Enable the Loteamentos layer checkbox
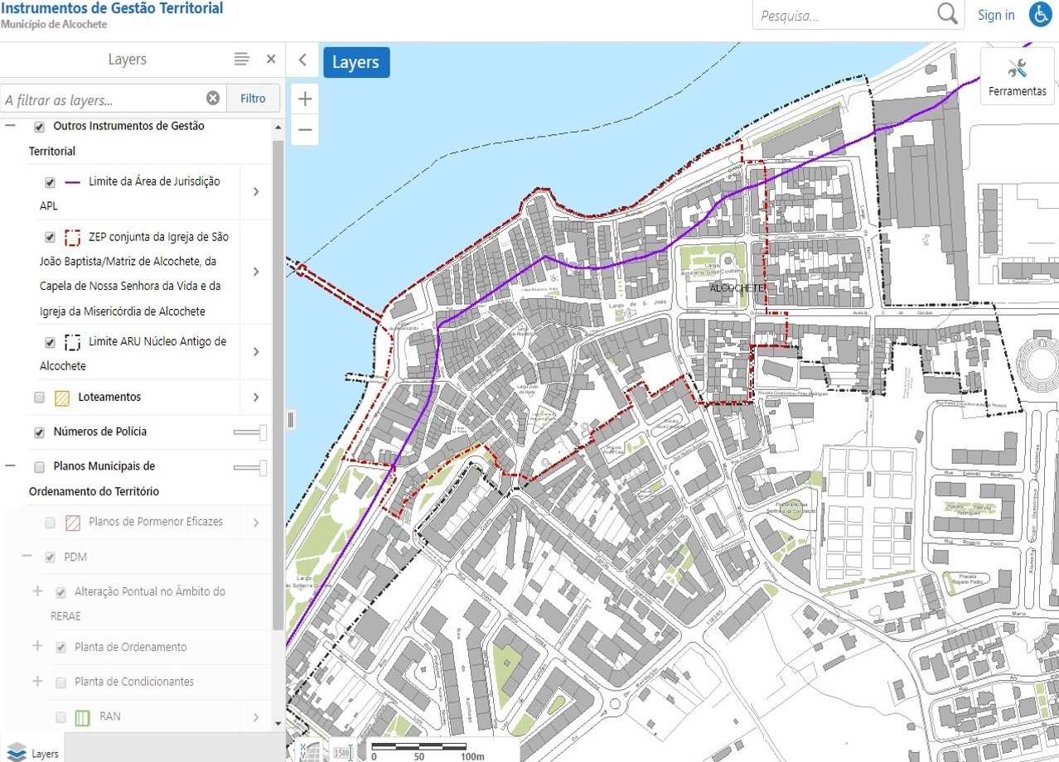This screenshot has height=762, width=1059. point(39,398)
